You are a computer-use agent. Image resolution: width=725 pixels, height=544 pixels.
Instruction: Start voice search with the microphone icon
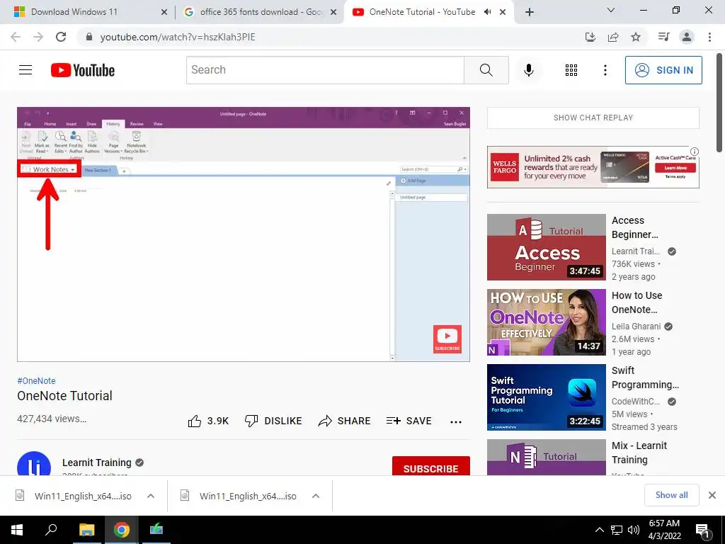(x=528, y=70)
